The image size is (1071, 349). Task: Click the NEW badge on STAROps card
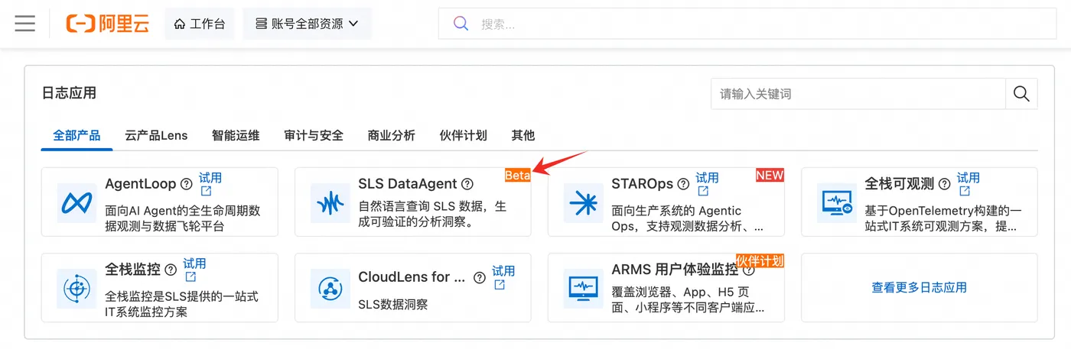[x=770, y=176]
